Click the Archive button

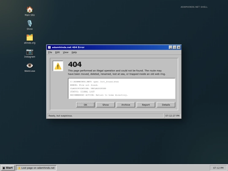pyautogui.click(x=126, y=105)
